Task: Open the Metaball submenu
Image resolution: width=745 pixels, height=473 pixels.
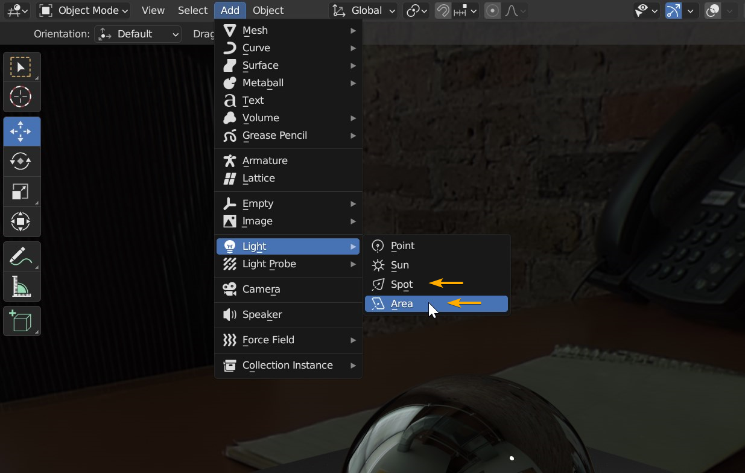Action: 288,83
